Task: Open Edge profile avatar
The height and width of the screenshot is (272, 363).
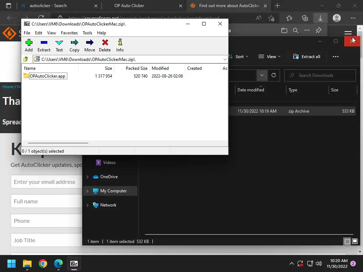Action: click(337, 18)
